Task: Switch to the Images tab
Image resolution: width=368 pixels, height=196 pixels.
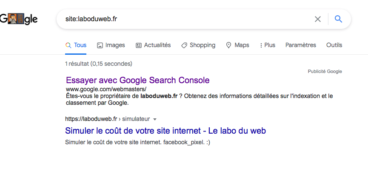Action: [115, 45]
